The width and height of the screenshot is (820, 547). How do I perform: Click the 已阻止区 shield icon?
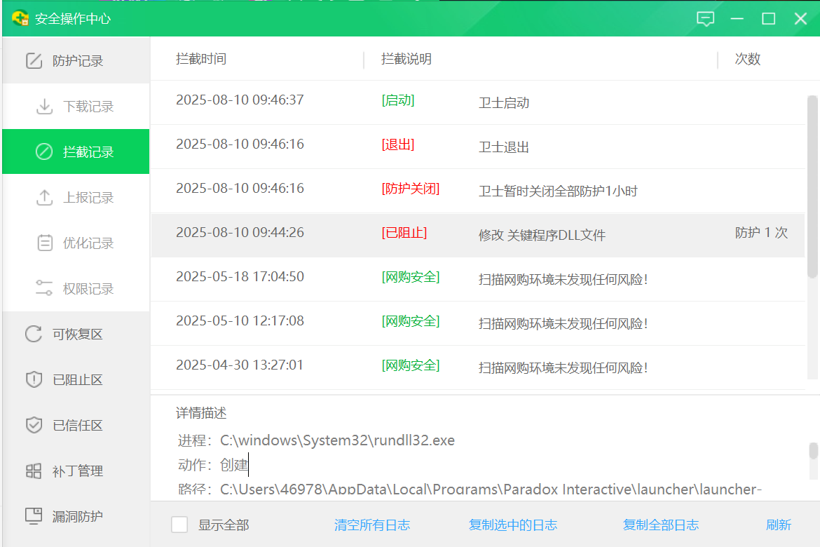click(x=34, y=379)
